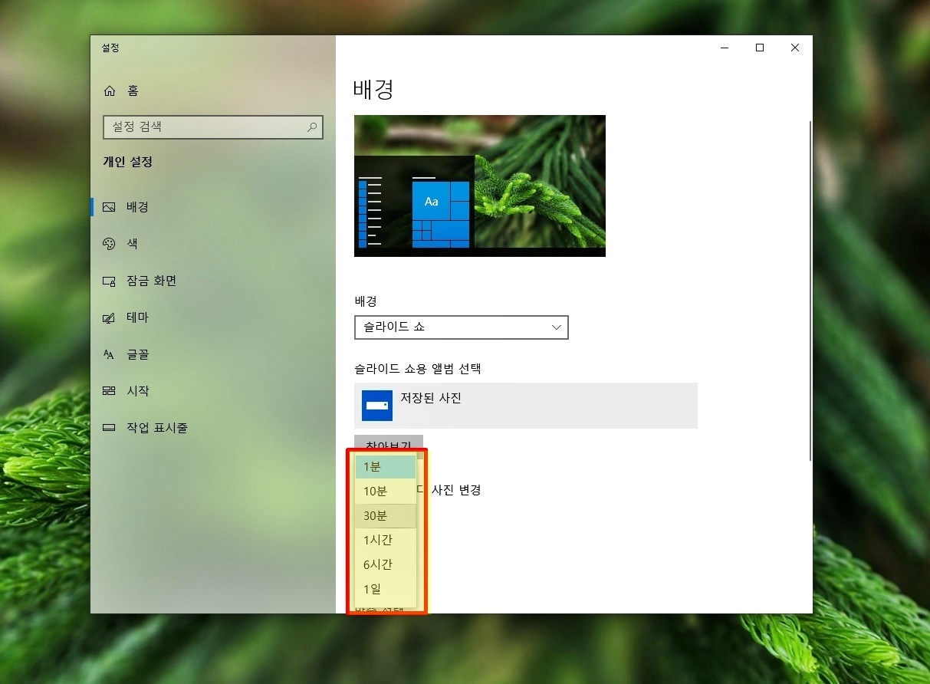Close the 설정 window
Image resolution: width=930 pixels, height=684 pixels.
795,48
